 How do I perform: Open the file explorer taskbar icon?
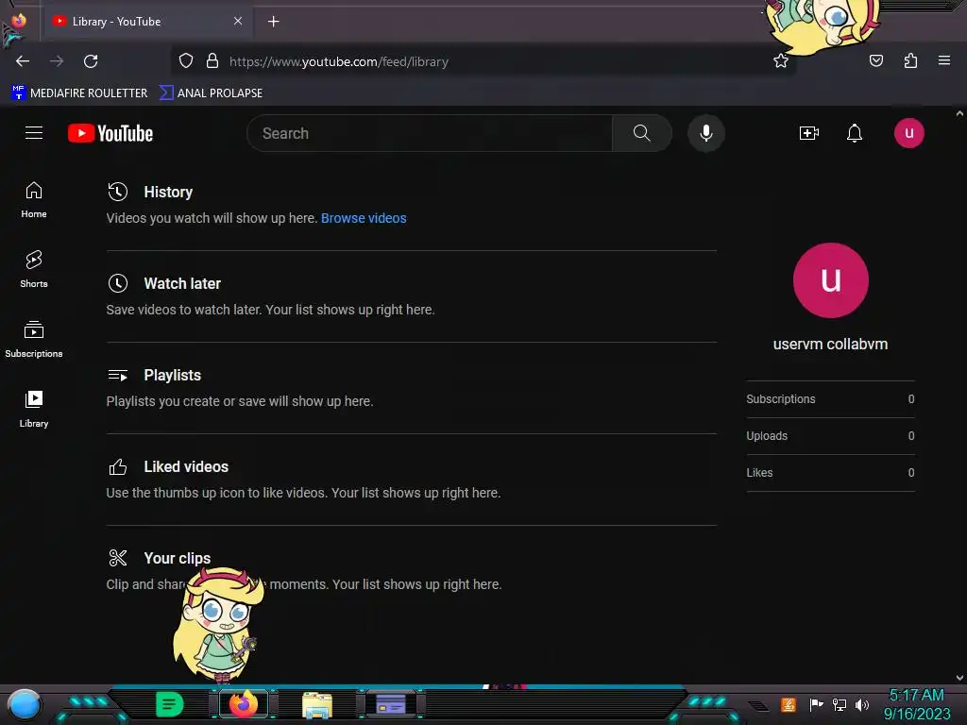coord(317,704)
